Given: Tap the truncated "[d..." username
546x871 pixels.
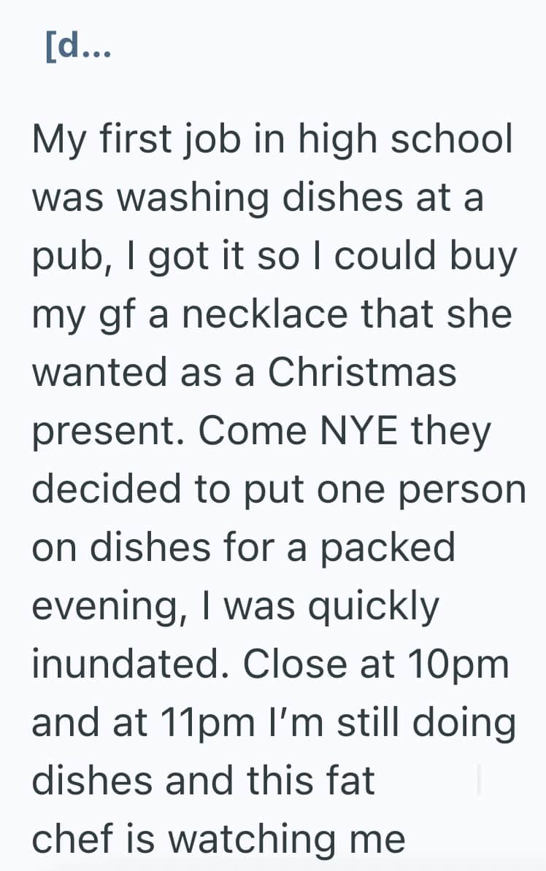Looking at the screenshot, I should click(77, 48).
